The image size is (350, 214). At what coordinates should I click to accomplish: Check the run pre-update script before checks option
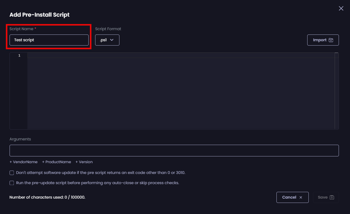(12, 183)
